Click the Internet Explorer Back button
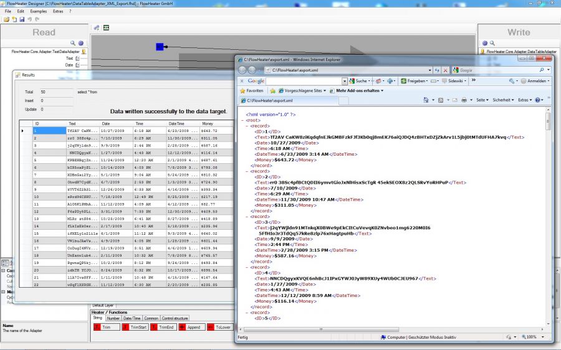 point(242,70)
